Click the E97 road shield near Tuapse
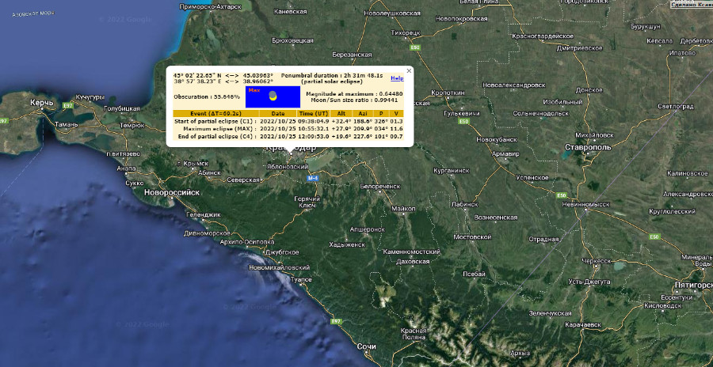 point(336,322)
